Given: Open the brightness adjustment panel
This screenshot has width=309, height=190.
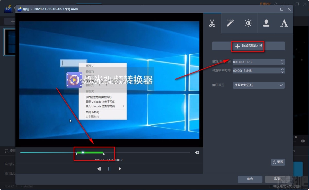Looking at the screenshot, I should click(248, 23).
